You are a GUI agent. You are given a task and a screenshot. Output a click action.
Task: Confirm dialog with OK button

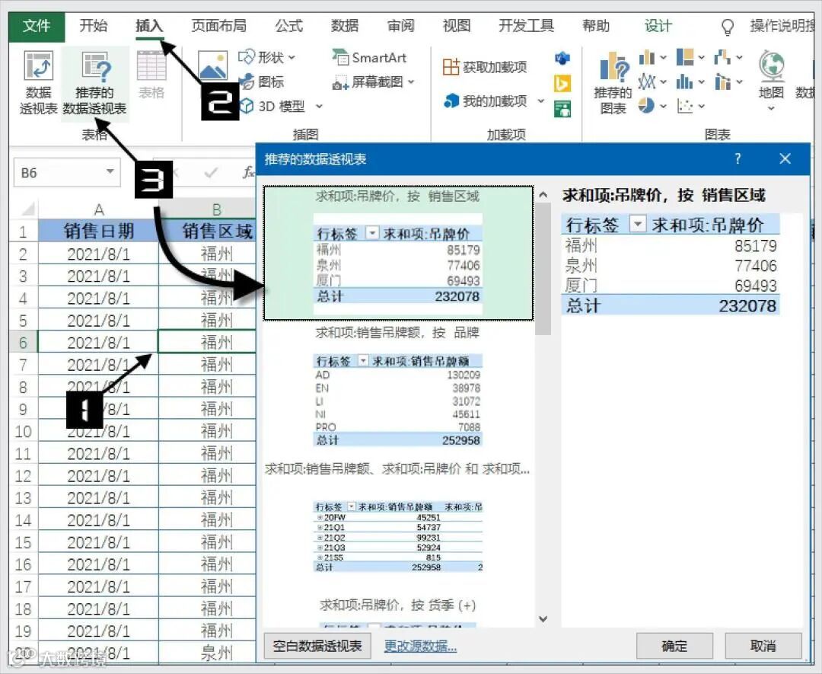[x=674, y=646]
